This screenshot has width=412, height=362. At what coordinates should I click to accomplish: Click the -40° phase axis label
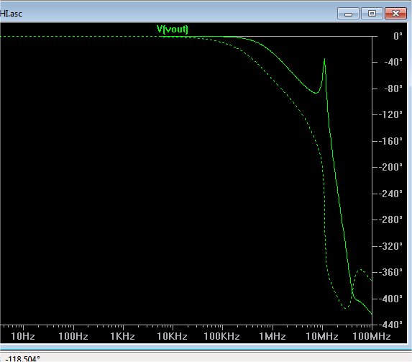tap(393, 63)
